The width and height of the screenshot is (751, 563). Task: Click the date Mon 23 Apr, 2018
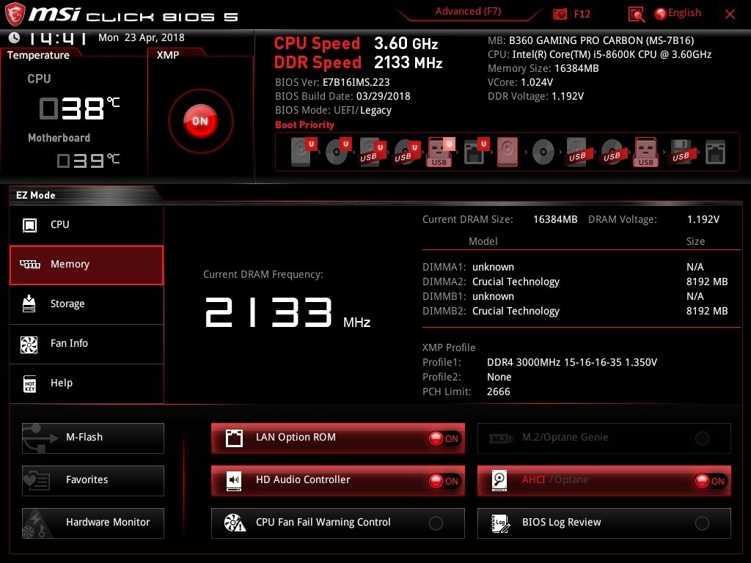point(142,37)
